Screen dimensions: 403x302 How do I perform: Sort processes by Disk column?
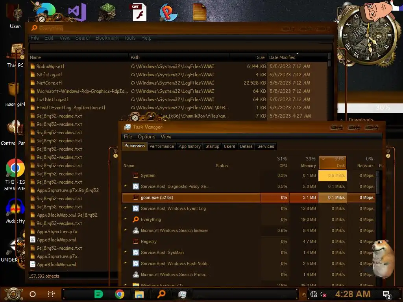pyautogui.click(x=333, y=162)
